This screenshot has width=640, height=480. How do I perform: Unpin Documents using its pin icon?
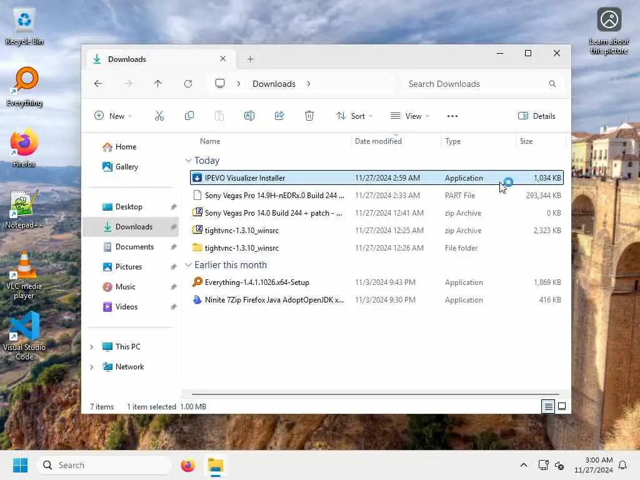174,247
